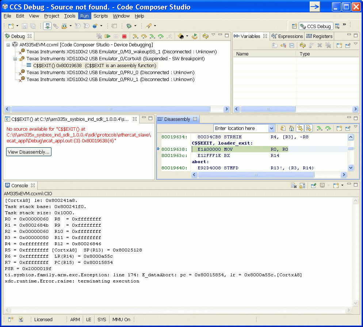This screenshot has height=327, width=363.
Task: Click the Save icon in main toolbar
Action: click(24, 26)
